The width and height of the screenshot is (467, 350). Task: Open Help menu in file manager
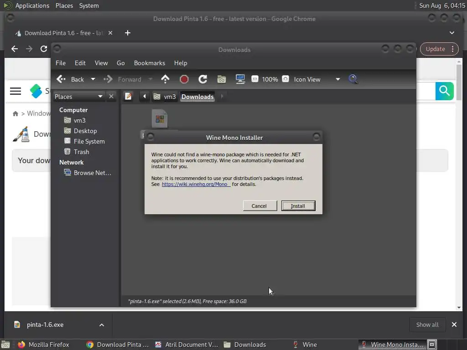(x=181, y=63)
